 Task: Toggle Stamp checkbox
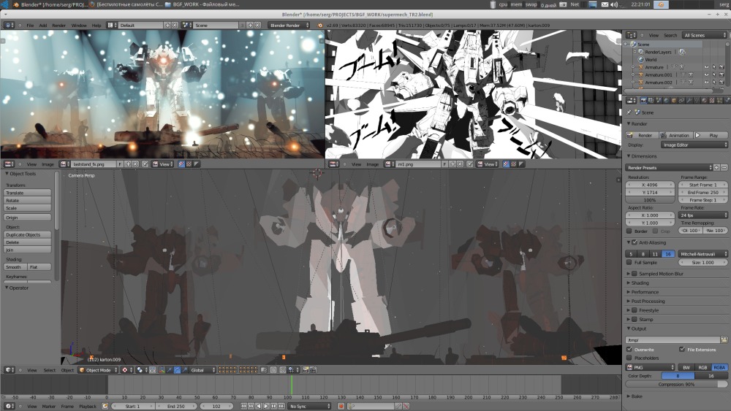(634, 319)
